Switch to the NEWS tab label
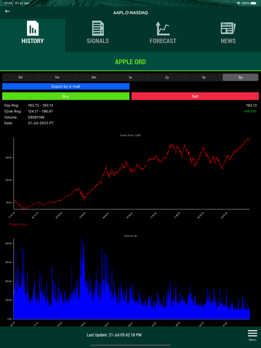261x348 pixels. coord(228,41)
